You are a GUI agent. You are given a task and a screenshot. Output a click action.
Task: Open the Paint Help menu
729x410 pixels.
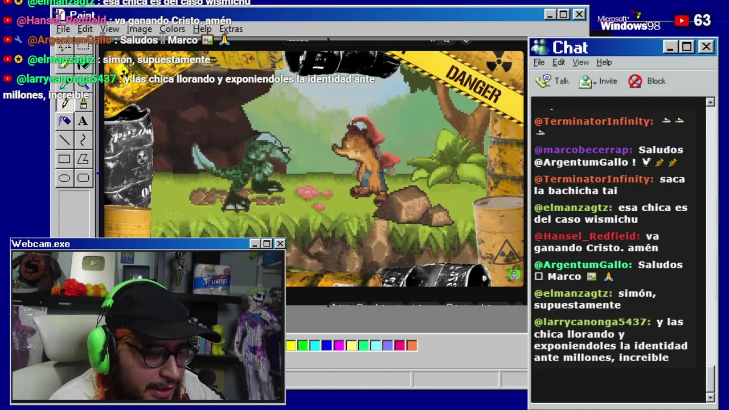tap(202, 29)
